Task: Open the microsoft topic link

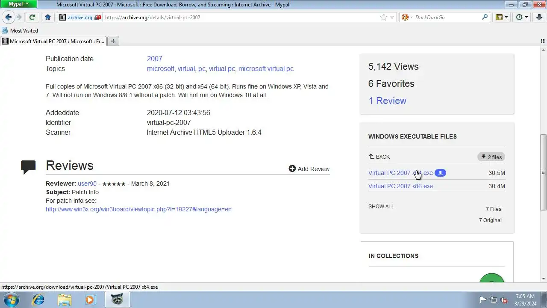Action: tap(160, 68)
